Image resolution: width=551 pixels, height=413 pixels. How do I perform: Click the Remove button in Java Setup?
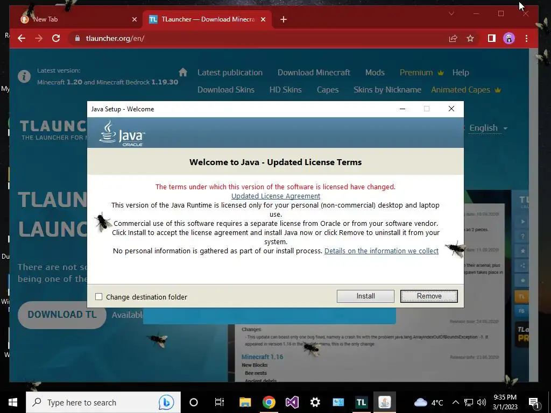click(429, 296)
